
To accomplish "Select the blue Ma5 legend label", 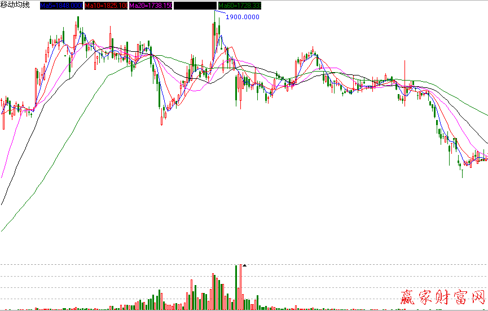I will pyautogui.click(x=61, y=6).
